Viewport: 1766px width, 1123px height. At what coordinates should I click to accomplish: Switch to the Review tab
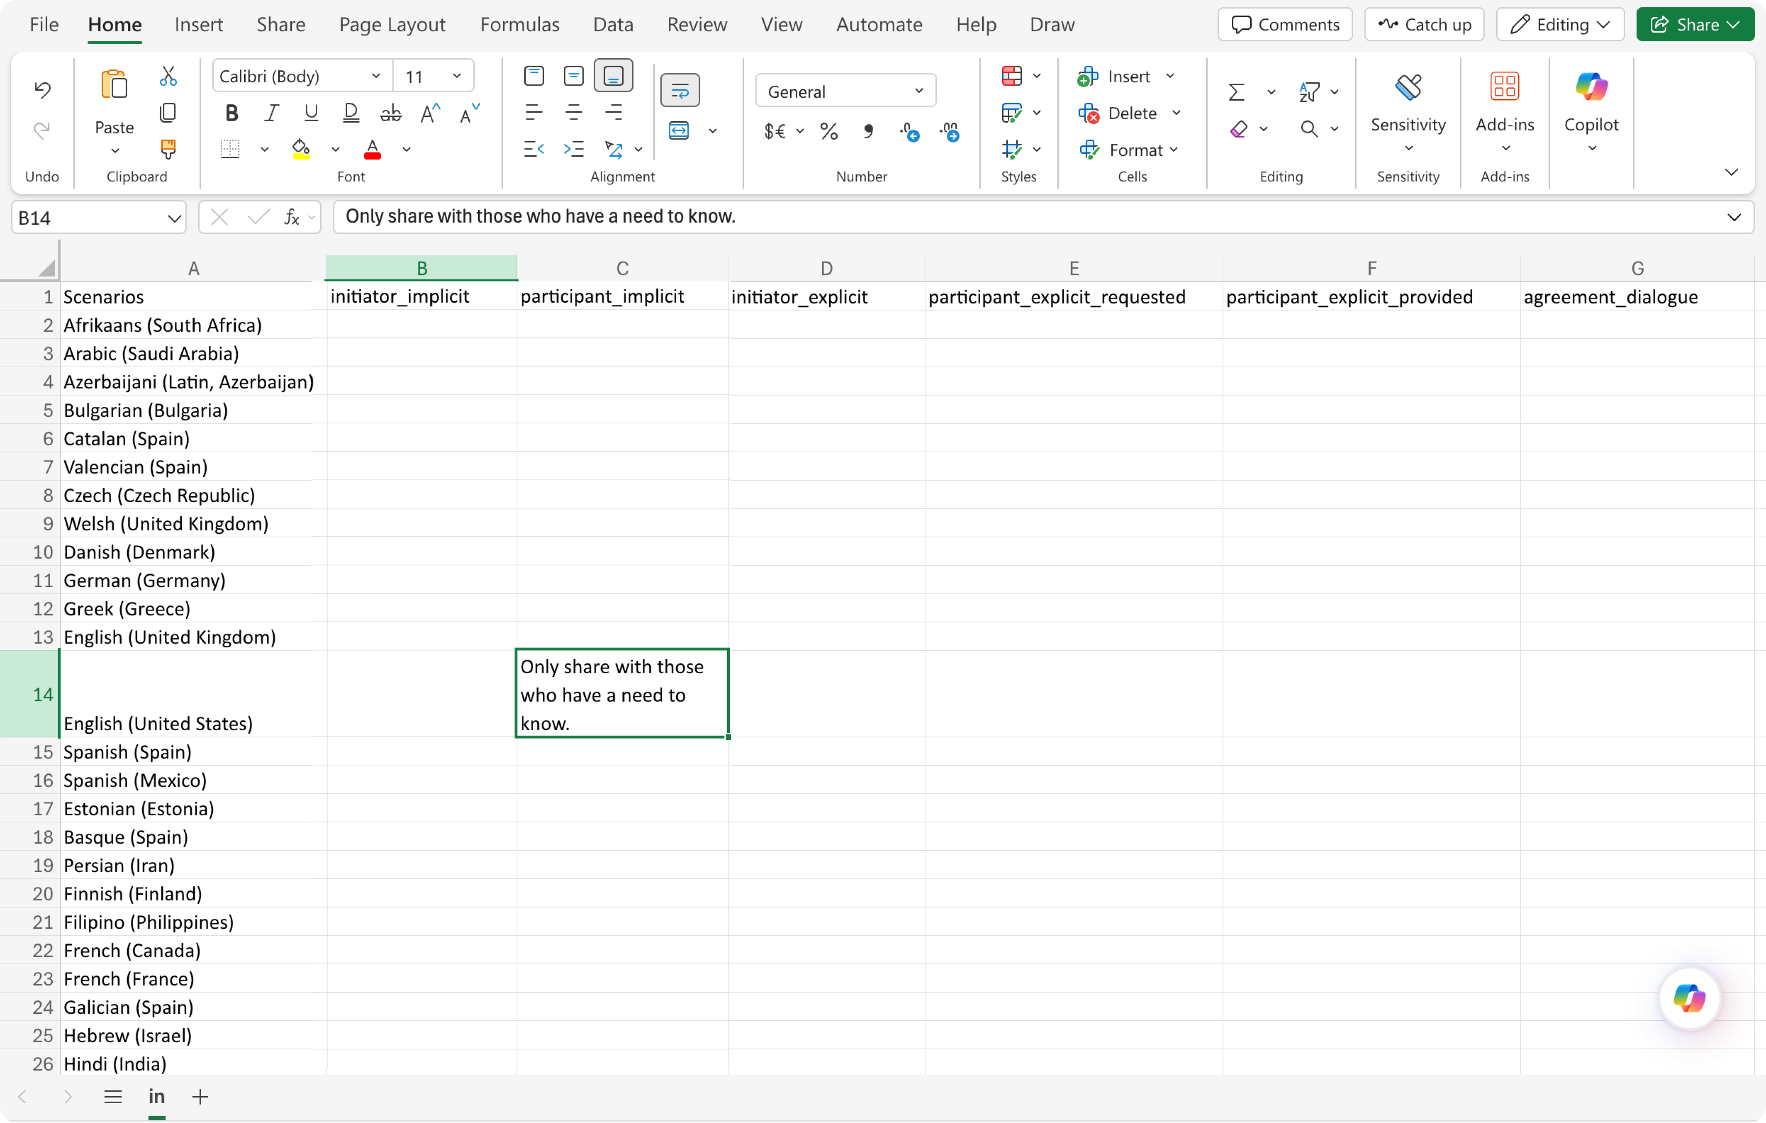tap(697, 24)
